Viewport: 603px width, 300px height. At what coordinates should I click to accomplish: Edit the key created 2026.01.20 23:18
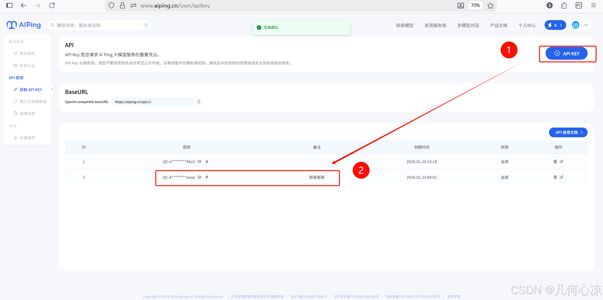click(x=562, y=161)
